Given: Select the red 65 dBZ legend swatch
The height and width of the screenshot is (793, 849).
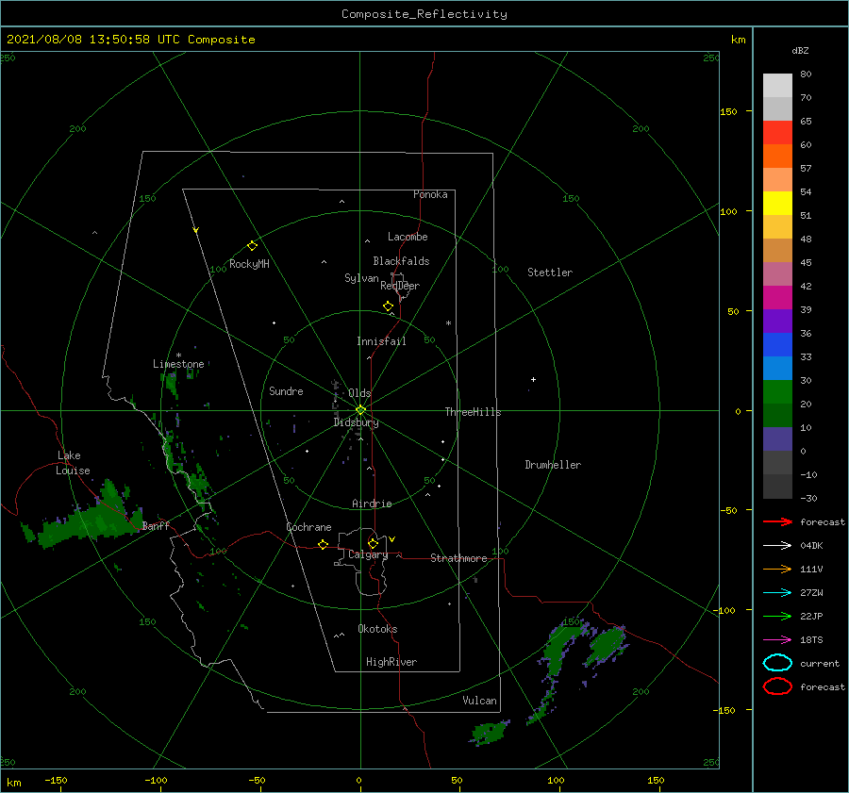Looking at the screenshot, I should 777,132.
